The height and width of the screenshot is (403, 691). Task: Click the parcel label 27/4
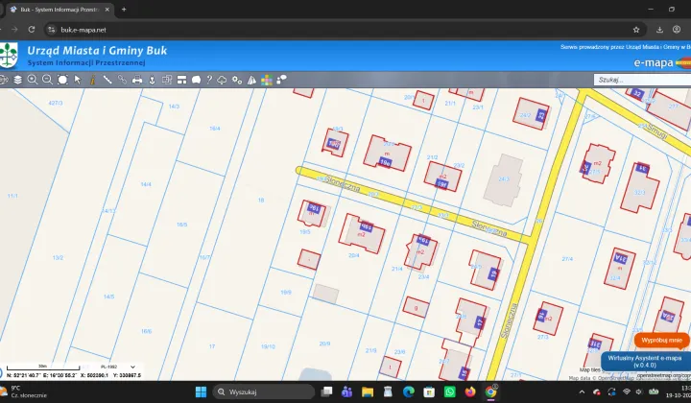[x=567, y=259]
